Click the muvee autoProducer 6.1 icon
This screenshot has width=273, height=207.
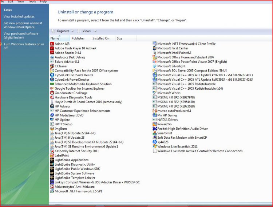click(x=155, y=111)
